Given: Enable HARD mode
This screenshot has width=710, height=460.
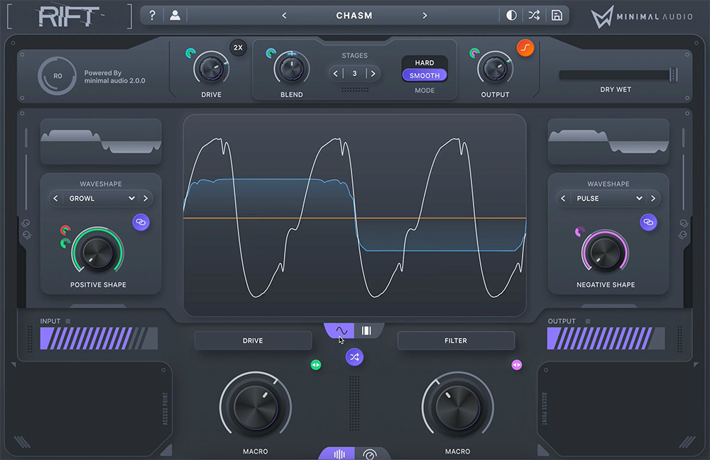Looking at the screenshot, I should 424,62.
